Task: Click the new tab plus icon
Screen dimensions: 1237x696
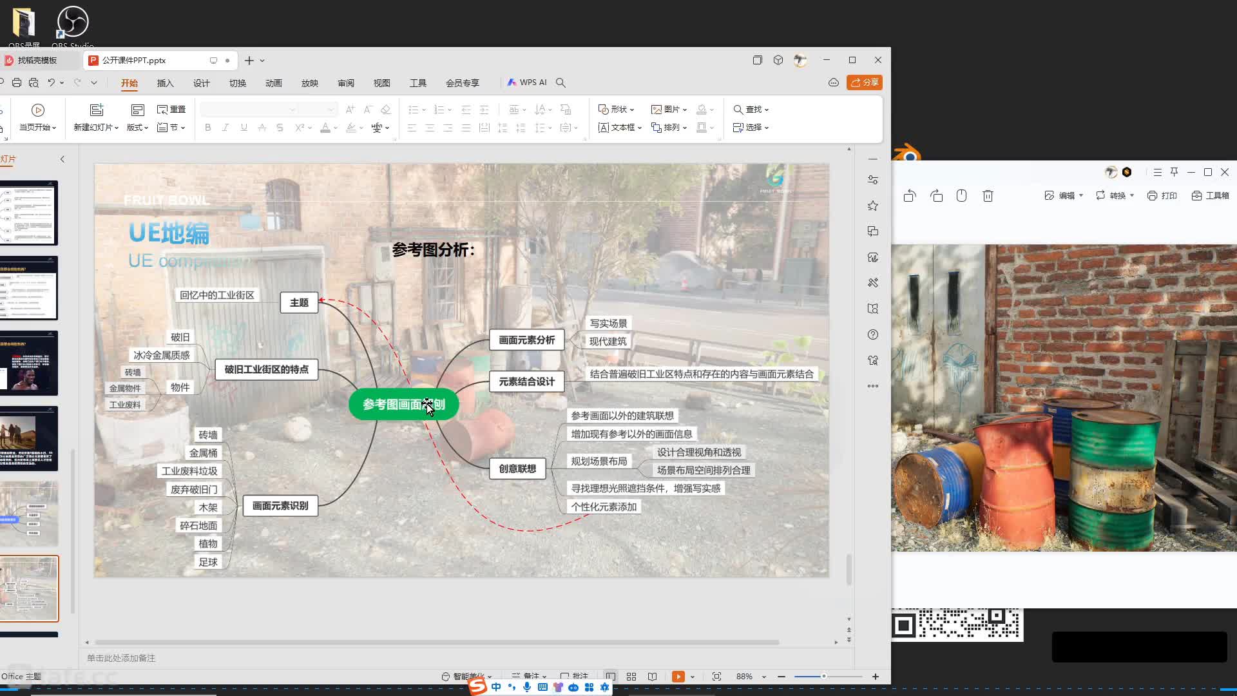Action: (249, 61)
